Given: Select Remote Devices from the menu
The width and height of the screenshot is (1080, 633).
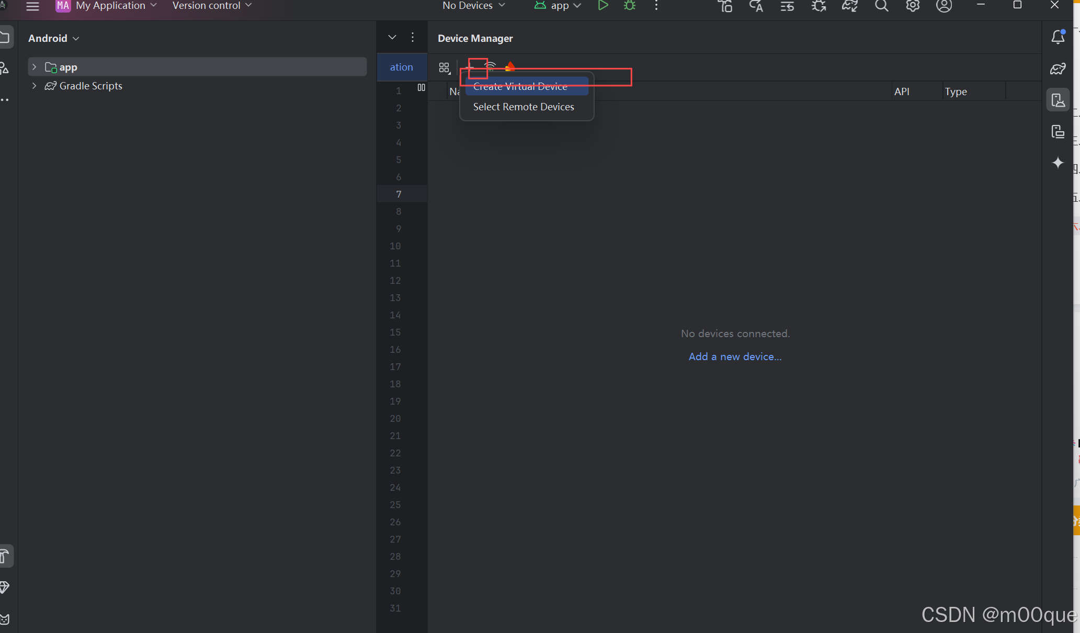Looking at the screenshot, I should click(523, 107).
